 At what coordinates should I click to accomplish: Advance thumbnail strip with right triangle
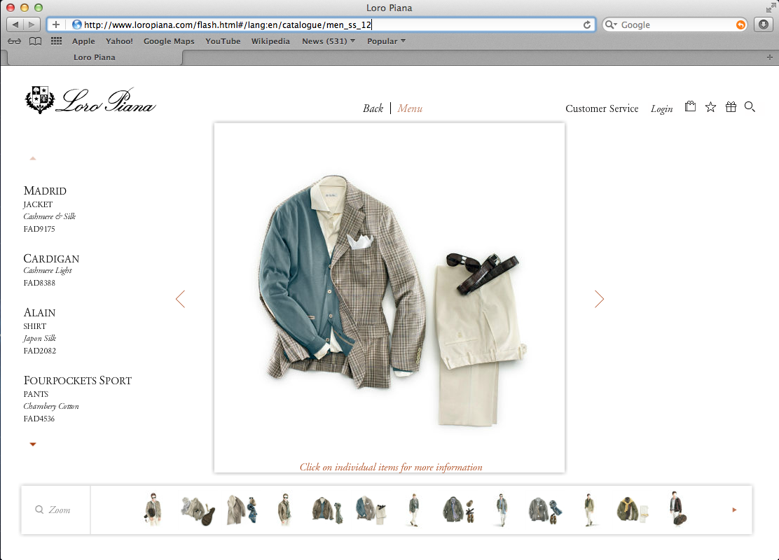click(x=734, y=510)
